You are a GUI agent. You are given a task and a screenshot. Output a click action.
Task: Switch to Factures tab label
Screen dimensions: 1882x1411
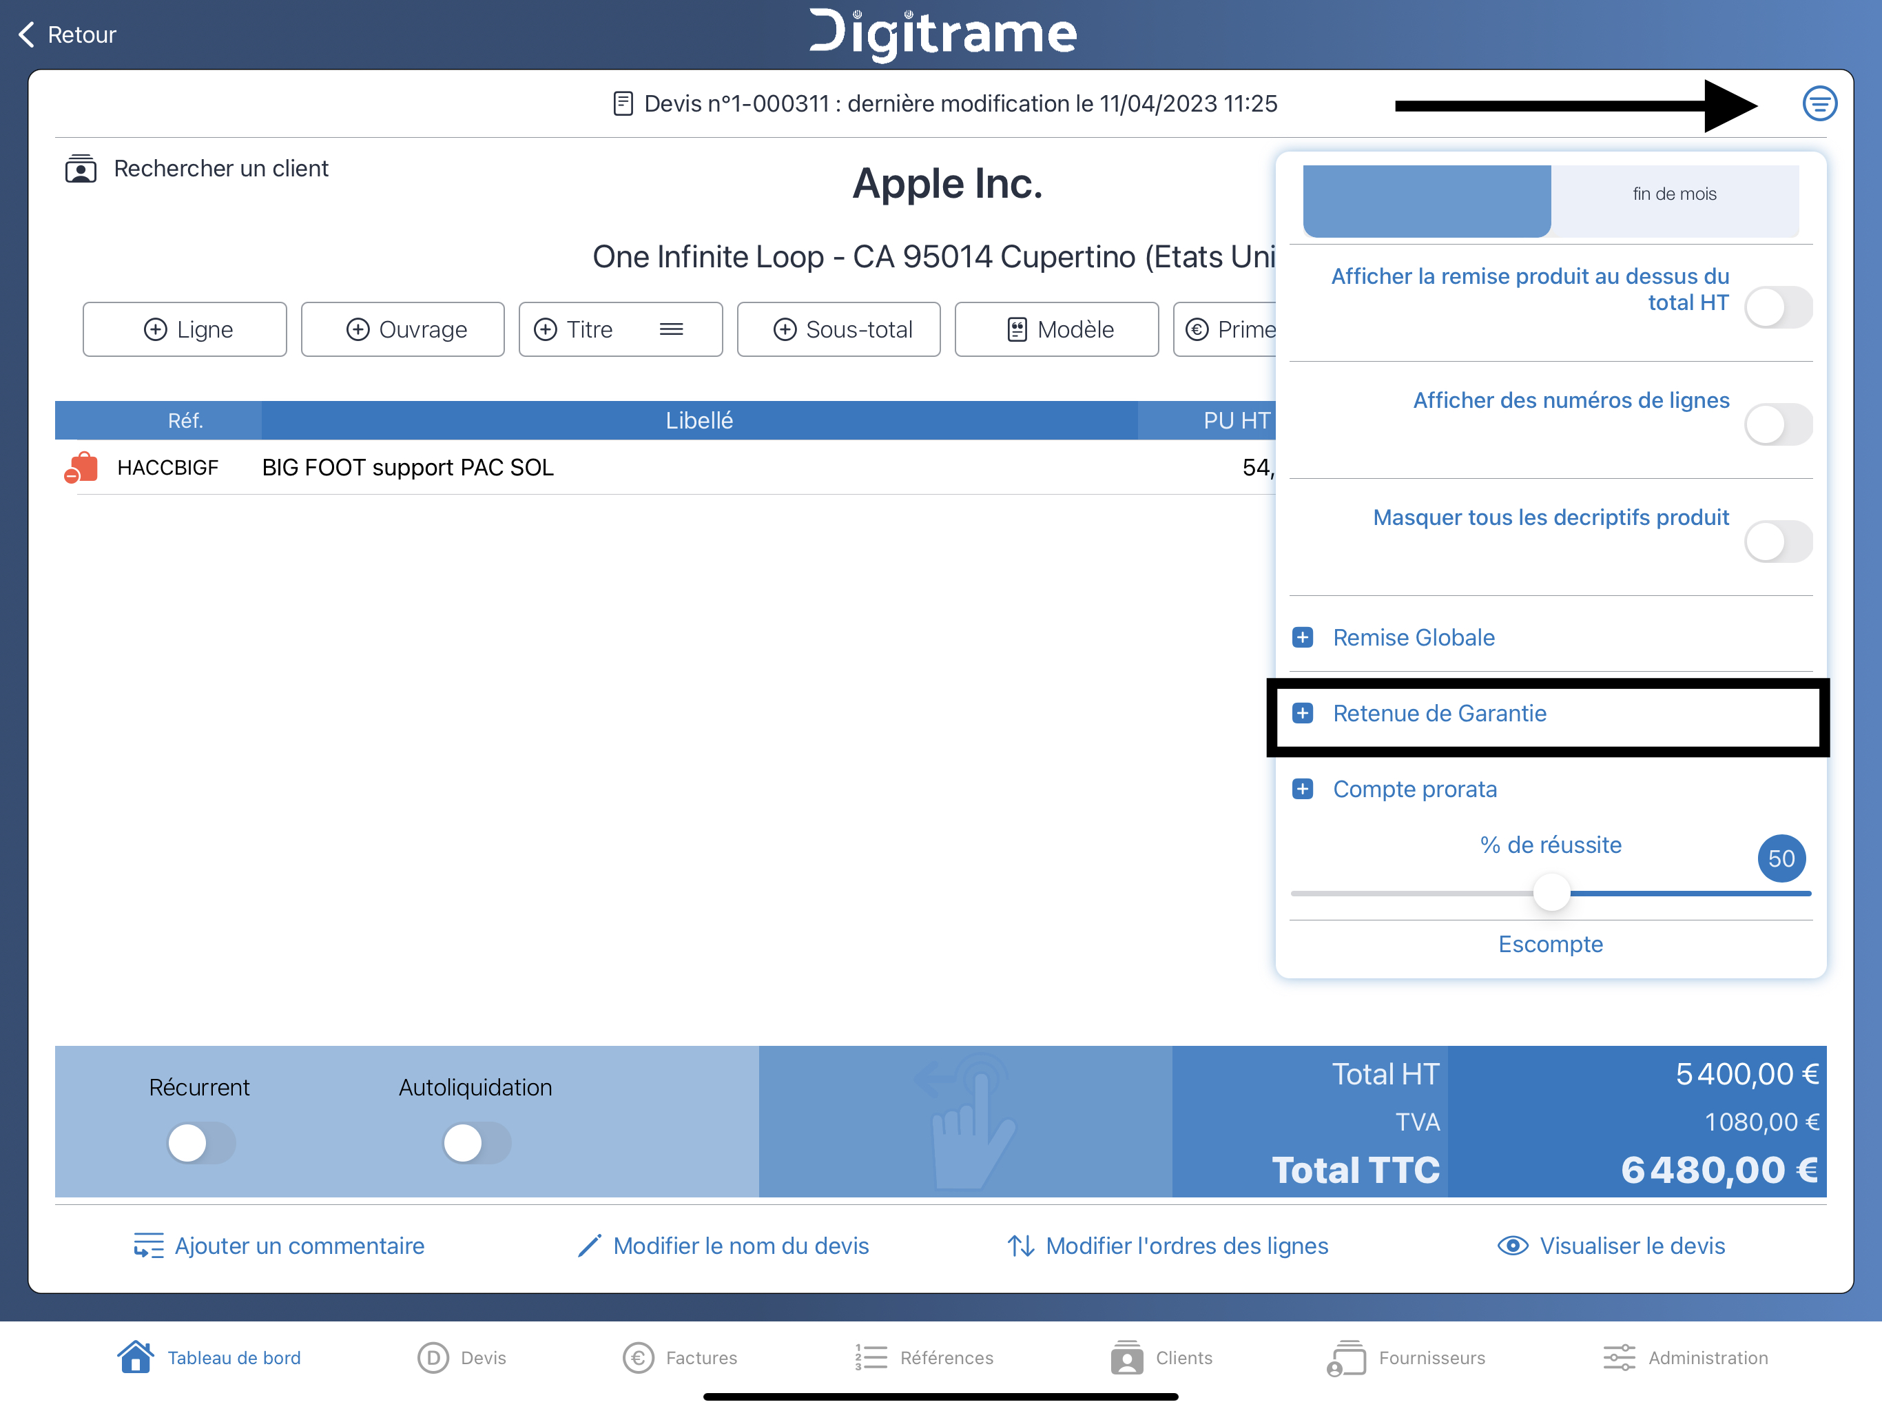tap(702, 1357)
